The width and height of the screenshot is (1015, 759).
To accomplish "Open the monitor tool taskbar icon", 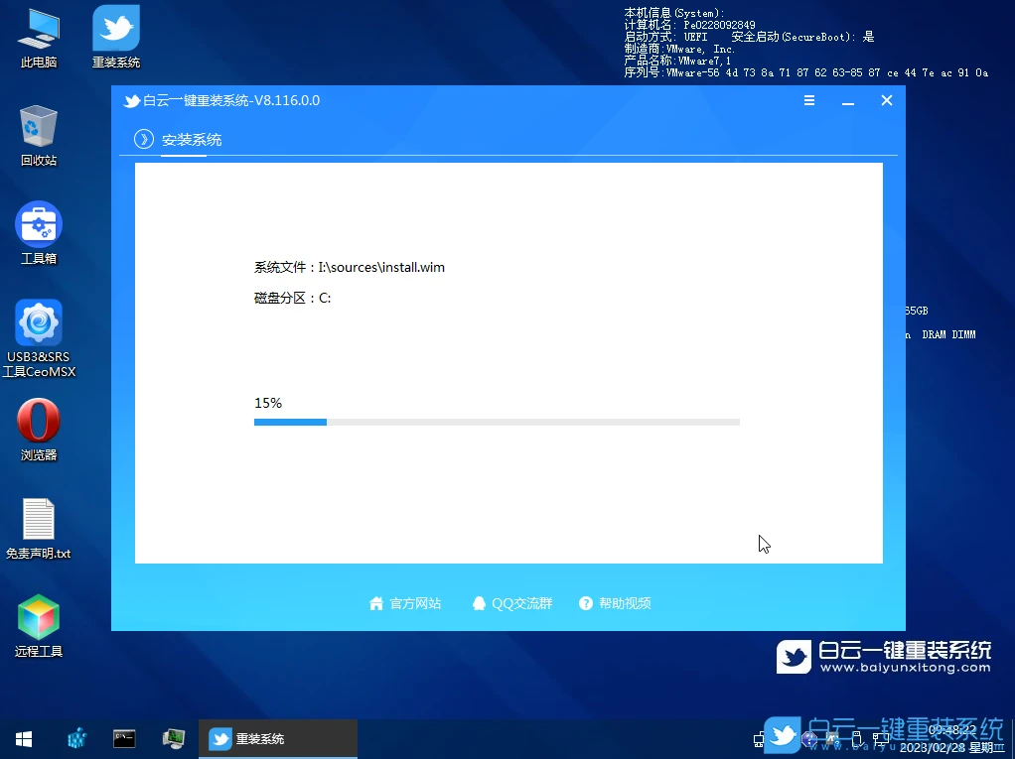I will [174, 738].
